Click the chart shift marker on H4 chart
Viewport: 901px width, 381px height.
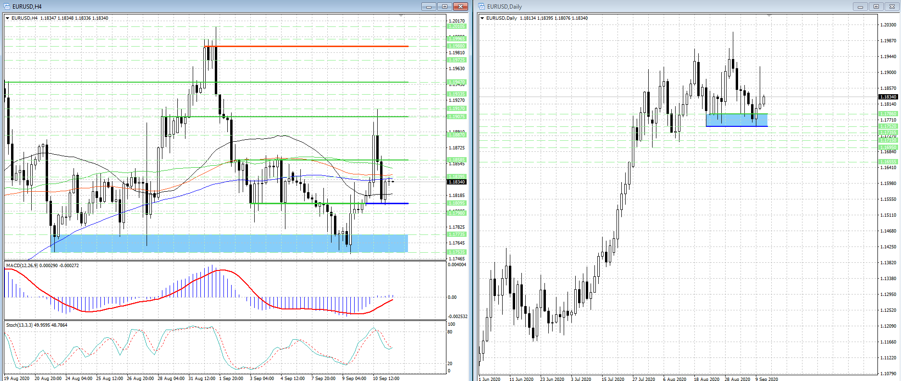click(x=401, y=16)
